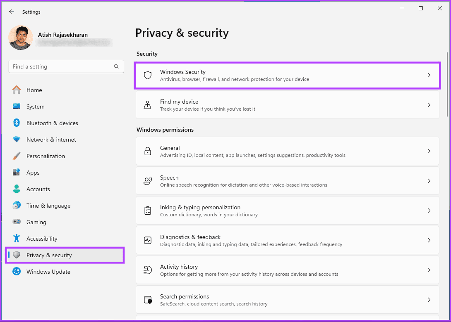Click the Personalization paintbrush icon

pos(17,156)
